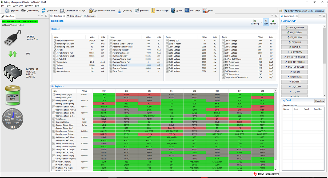Open the Help menu

point(37,6)
